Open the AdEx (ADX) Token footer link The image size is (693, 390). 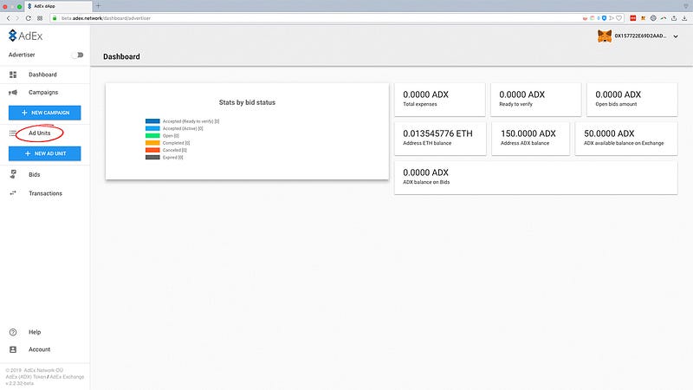[x=26, y=377]
